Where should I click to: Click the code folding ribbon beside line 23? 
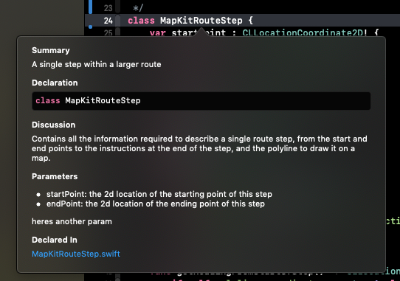pos(117,7)
